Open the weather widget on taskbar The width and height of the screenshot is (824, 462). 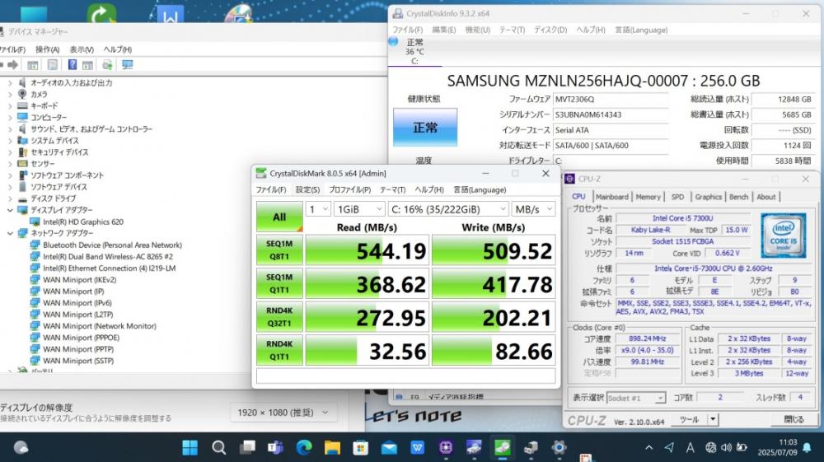(21, 447)
